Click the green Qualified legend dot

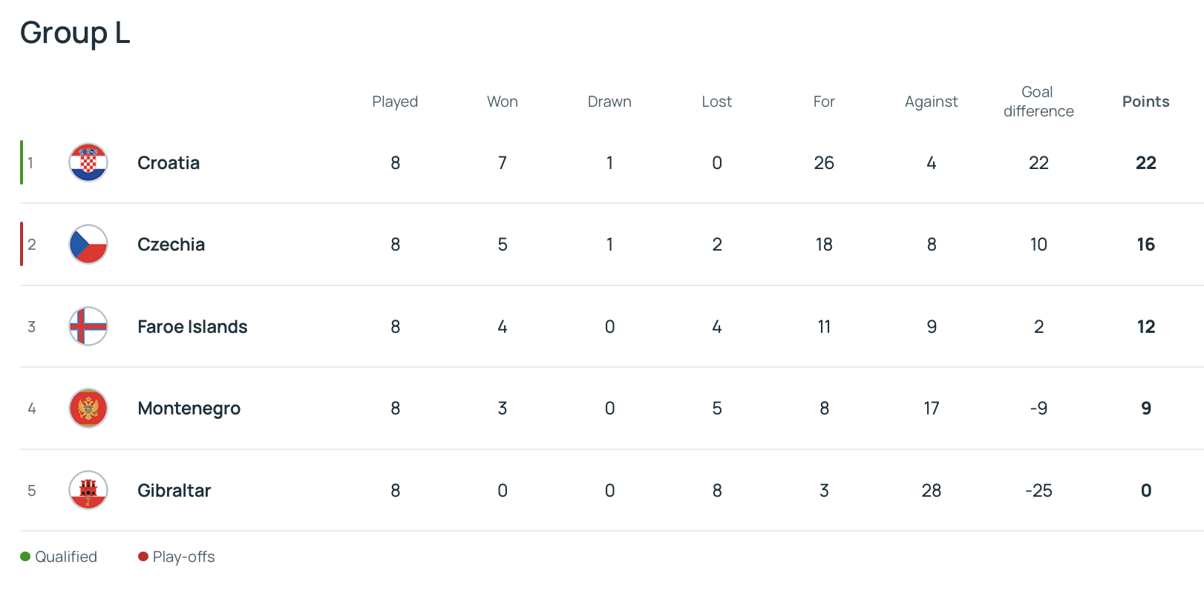25,557
